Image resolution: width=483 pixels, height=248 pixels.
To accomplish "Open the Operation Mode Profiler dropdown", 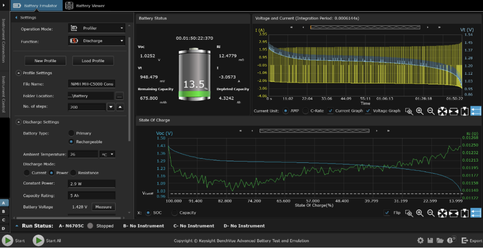I will [x=97, y=29].
